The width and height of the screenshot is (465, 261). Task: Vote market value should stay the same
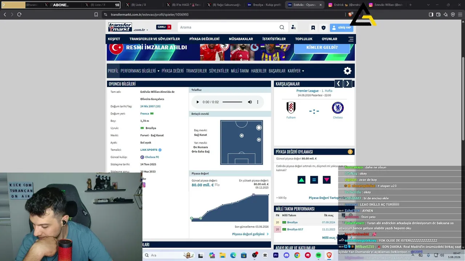314,179
